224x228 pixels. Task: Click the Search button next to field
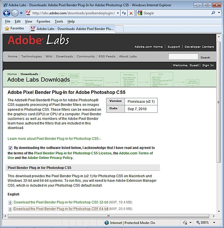tap(205, 58)
